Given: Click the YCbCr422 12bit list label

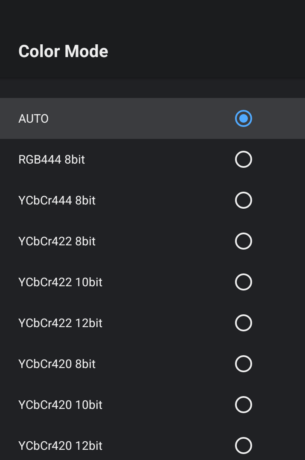Looking at the screenshot, I should click(60, 323).
